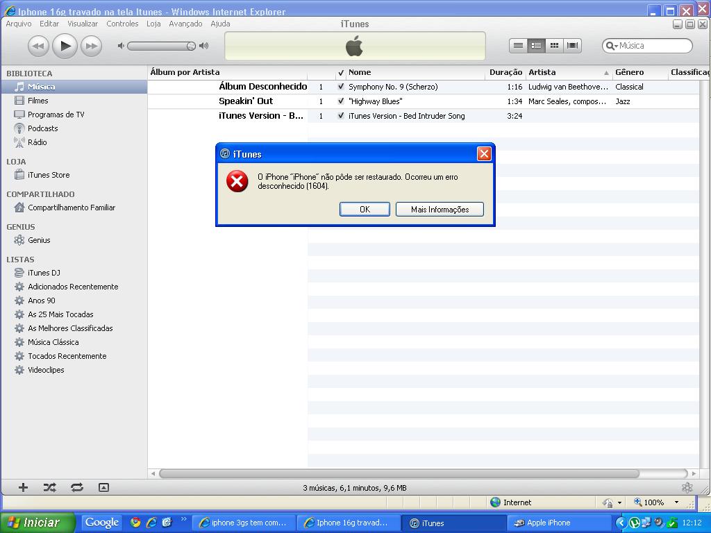Switch to album list view icon
This screenshot has width=711, height=533.
coord(536,45)
